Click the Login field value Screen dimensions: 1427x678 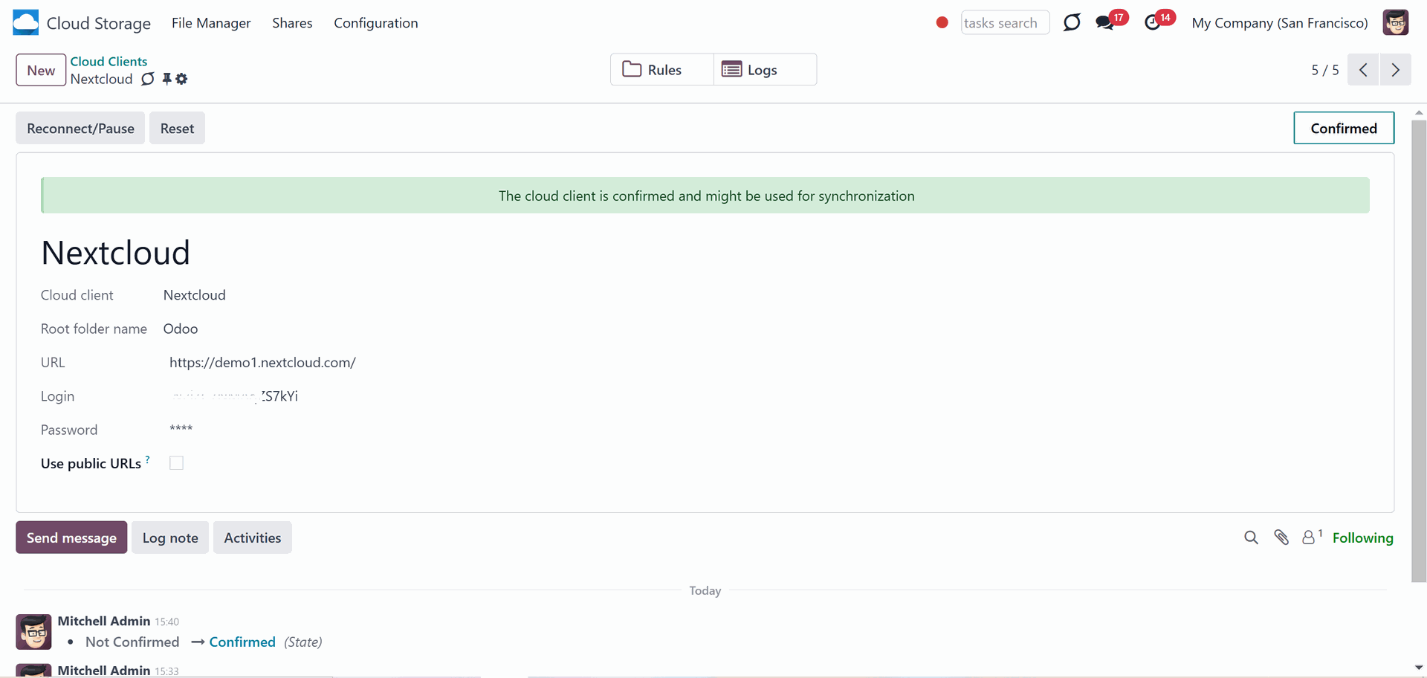[234, 396]
